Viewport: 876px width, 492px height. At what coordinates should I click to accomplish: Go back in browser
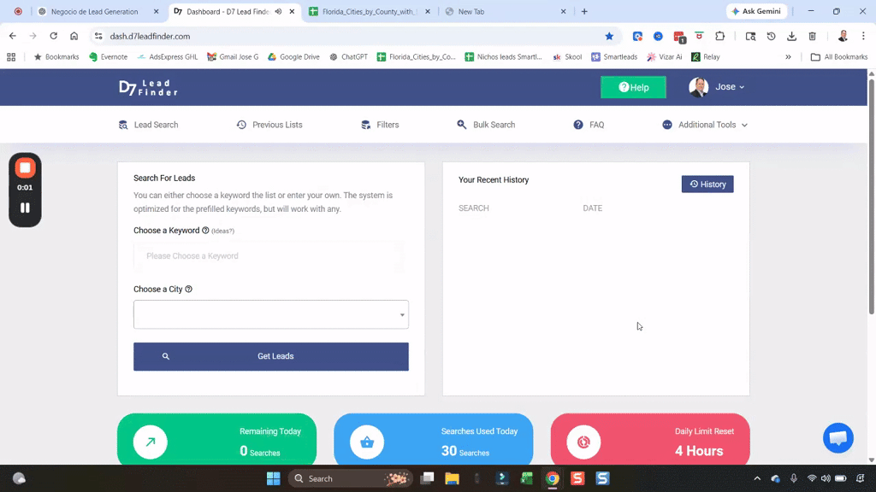coord(12,36)
